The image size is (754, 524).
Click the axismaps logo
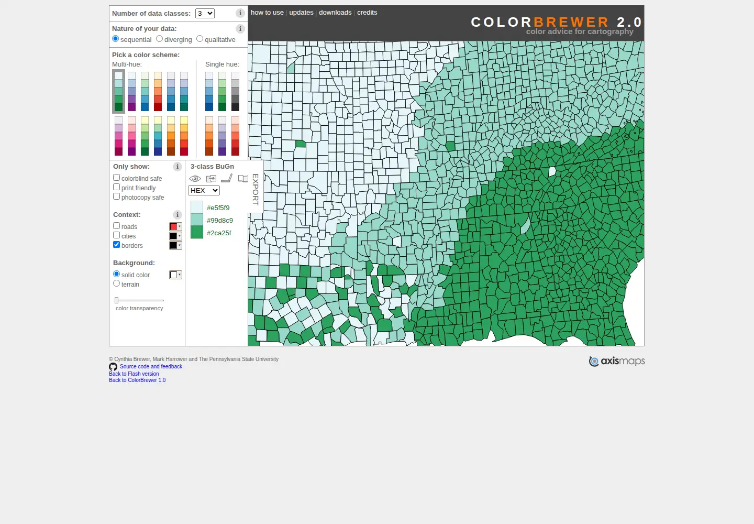click(x=617, y=361)
